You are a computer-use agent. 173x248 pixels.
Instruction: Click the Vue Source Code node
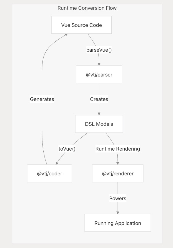[81, 25]
